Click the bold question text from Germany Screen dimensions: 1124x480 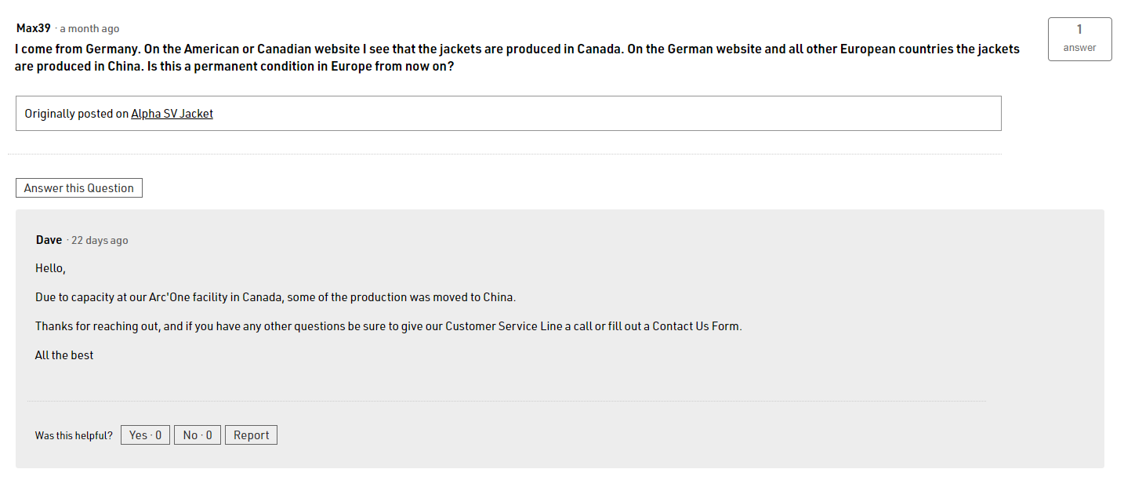(x=517, y=57)
